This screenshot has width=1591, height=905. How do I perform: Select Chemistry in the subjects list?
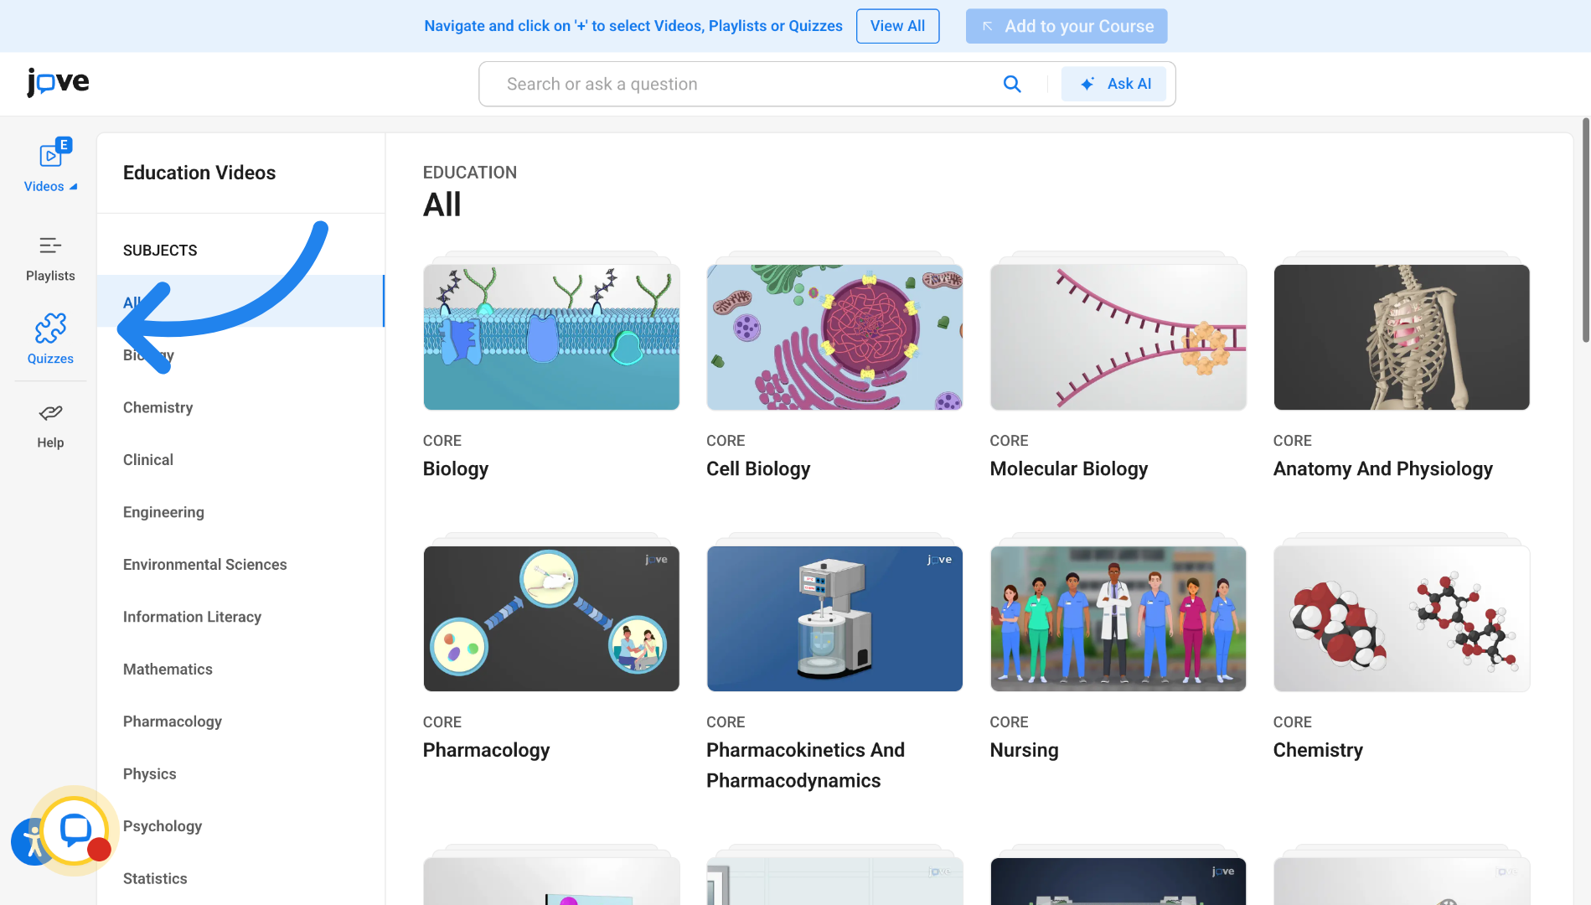[158, 407]
